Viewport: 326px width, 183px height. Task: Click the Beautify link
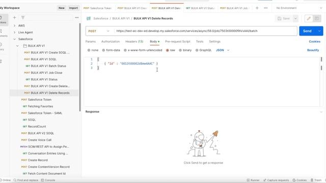click(313, 50)
